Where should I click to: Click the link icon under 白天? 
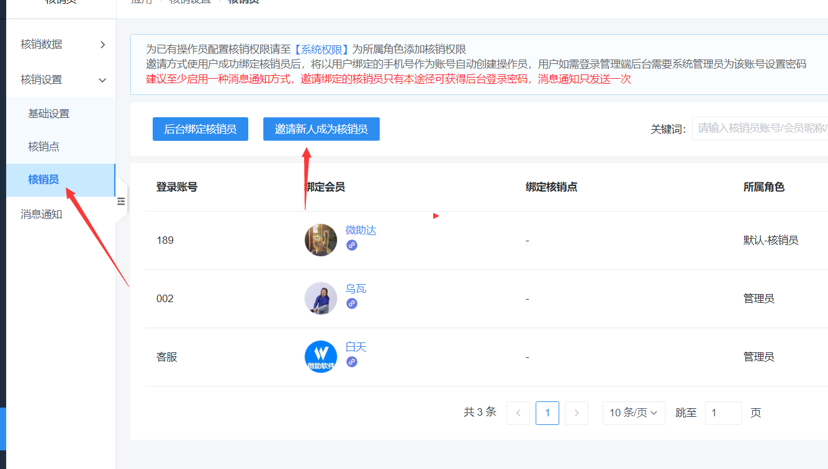click(x=352, y=362)
